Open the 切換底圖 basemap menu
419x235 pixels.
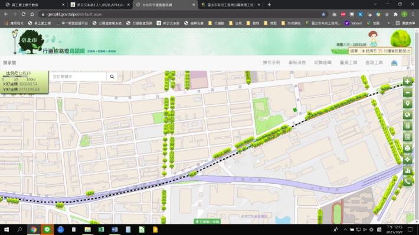coord(323,62)
